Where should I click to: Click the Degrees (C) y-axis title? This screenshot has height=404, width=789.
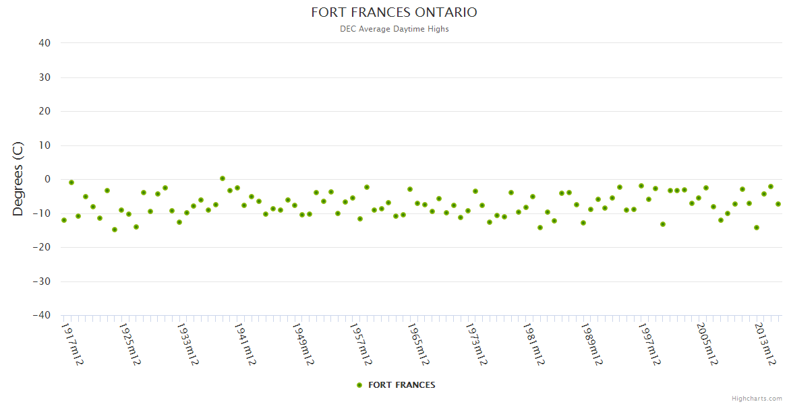click(18, 179)
